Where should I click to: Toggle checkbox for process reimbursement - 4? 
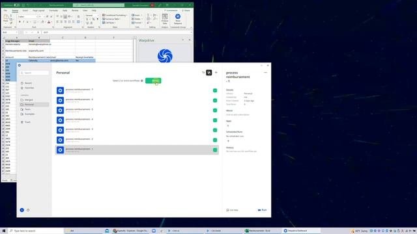click(x=215, y=120)
